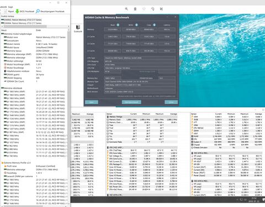Select the Chassis Intrusion sensor row
Screen dimensions: 265x207
(227, 148)
